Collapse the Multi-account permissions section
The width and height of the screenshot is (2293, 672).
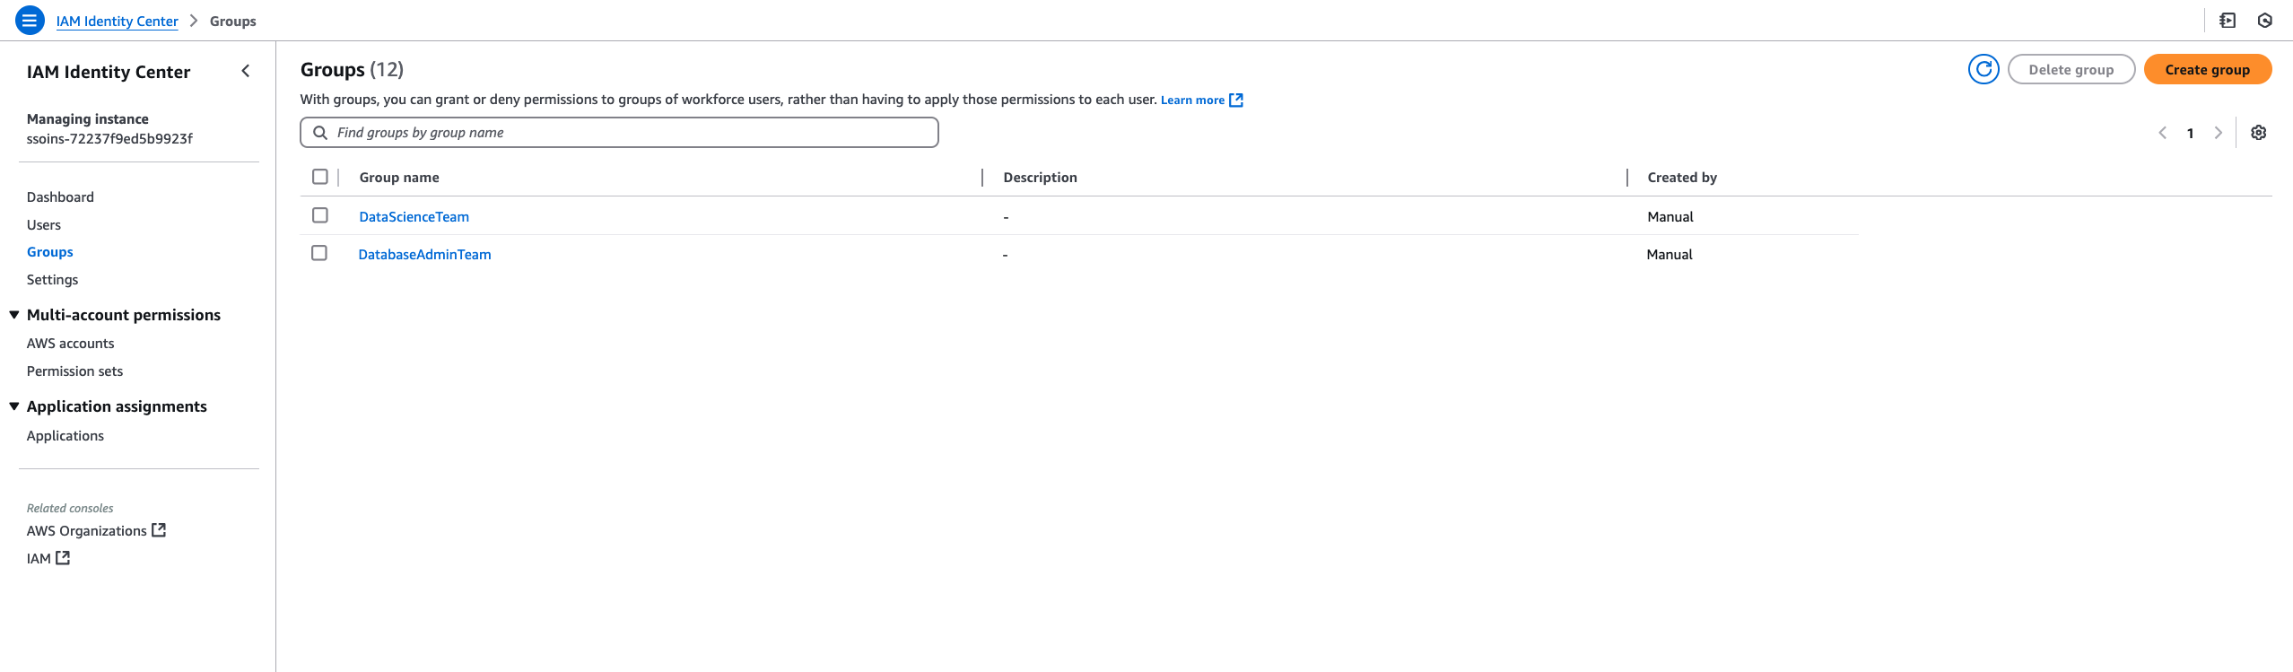(14, 315)
